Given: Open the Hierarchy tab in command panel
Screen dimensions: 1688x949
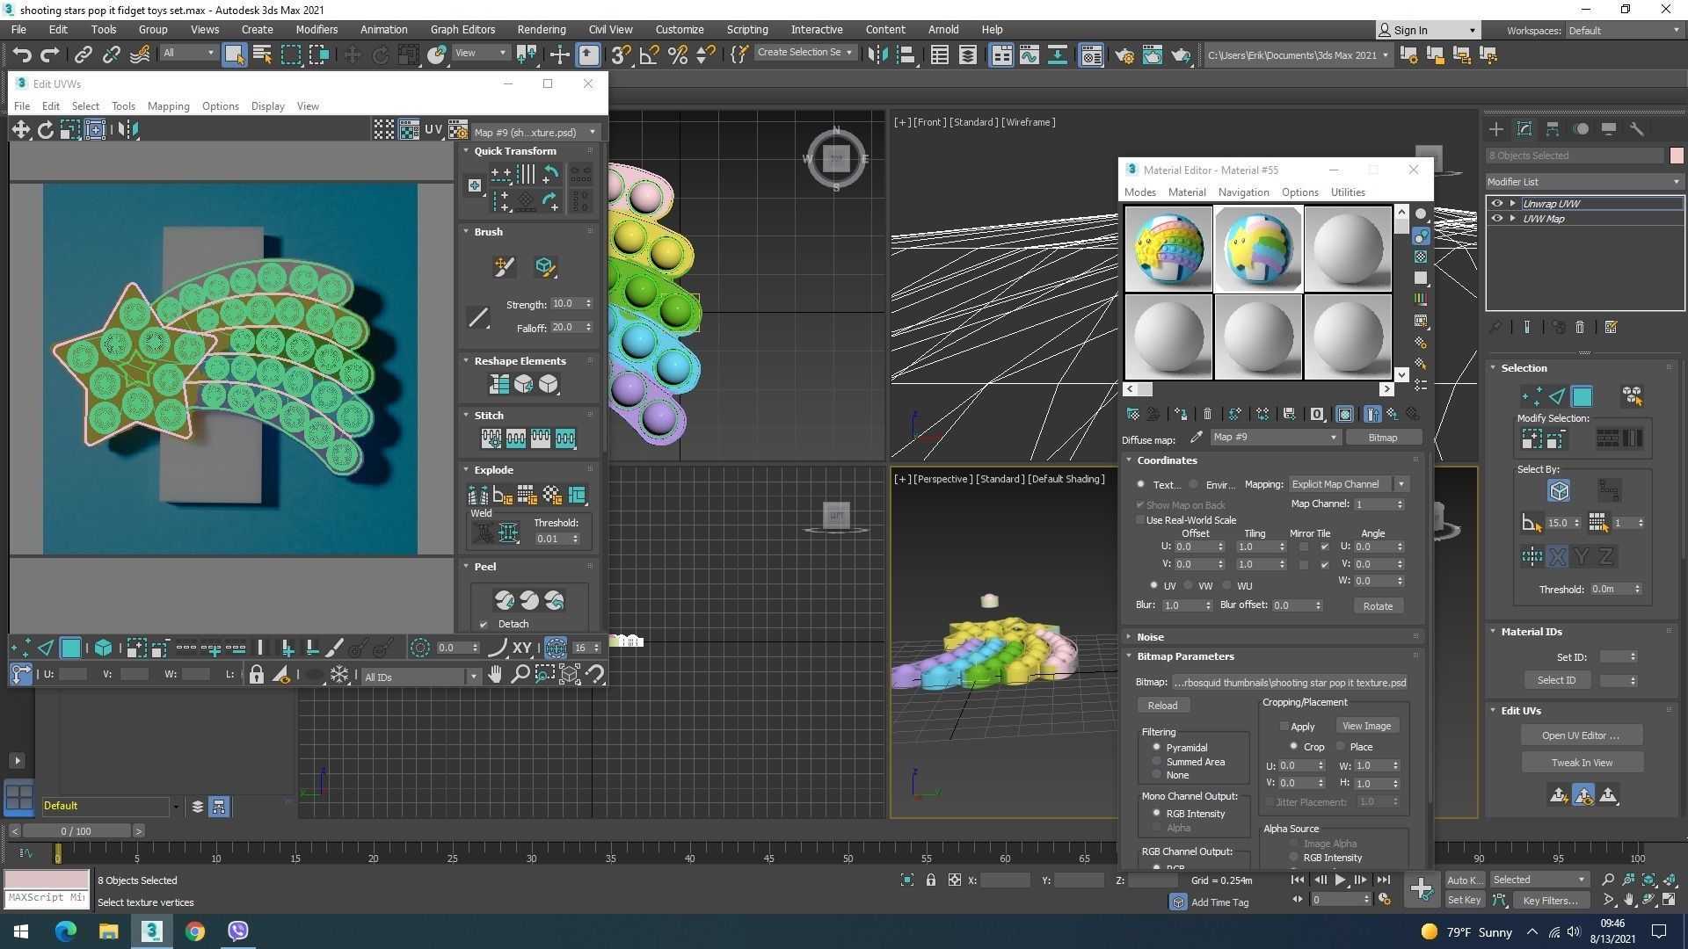Looking at the screenshot, I should (1553, 129).
